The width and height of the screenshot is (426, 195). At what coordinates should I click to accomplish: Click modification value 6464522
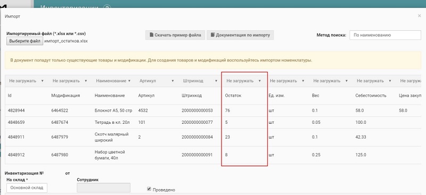point(60,111)
